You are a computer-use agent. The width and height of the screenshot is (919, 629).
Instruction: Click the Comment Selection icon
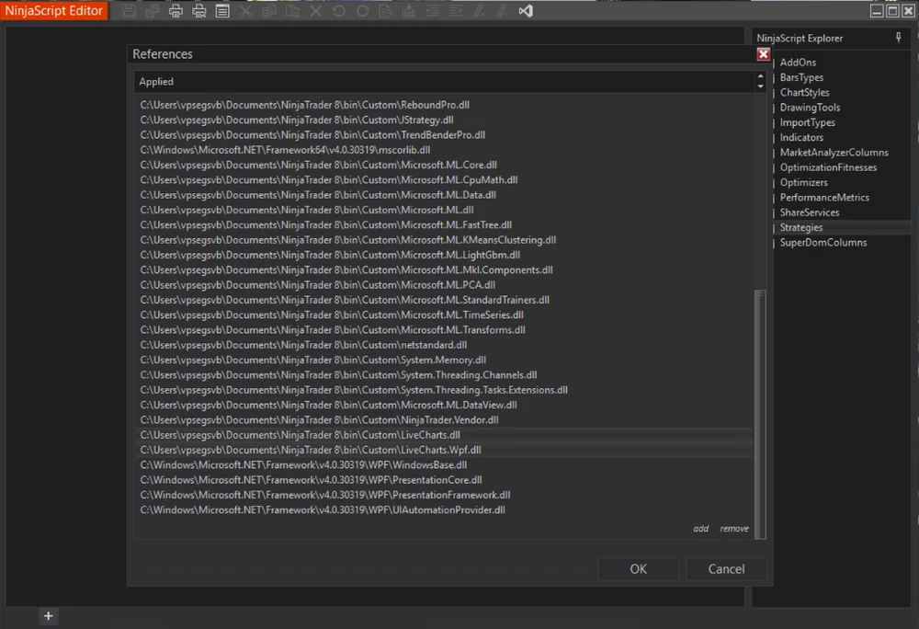pos(479,11)
